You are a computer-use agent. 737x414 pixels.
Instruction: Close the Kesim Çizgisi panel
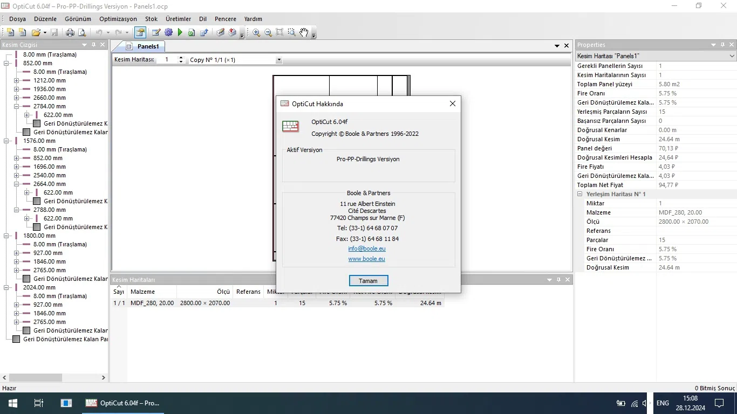tap(103, 45)
